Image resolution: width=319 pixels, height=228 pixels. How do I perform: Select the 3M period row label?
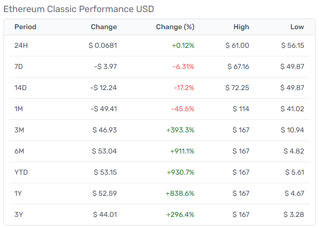tap(19, 130)
